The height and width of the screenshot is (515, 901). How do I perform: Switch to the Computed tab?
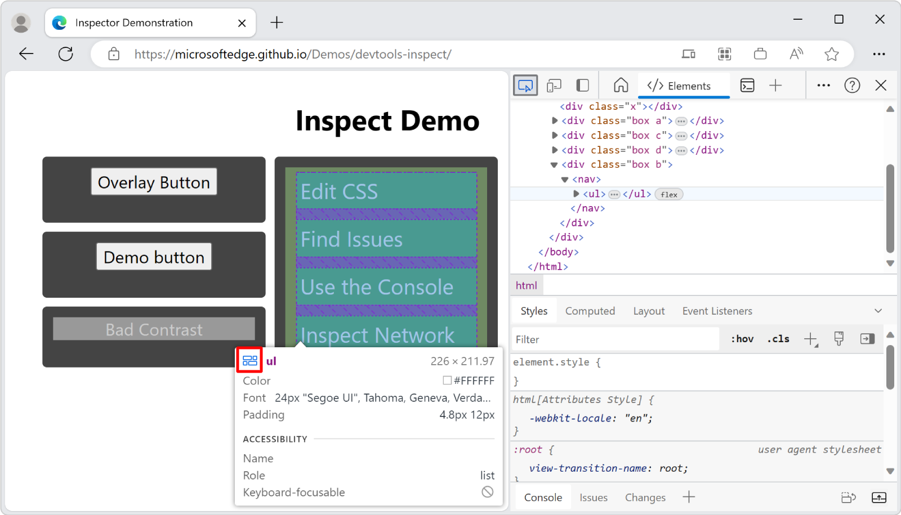(x=590, y=311)
